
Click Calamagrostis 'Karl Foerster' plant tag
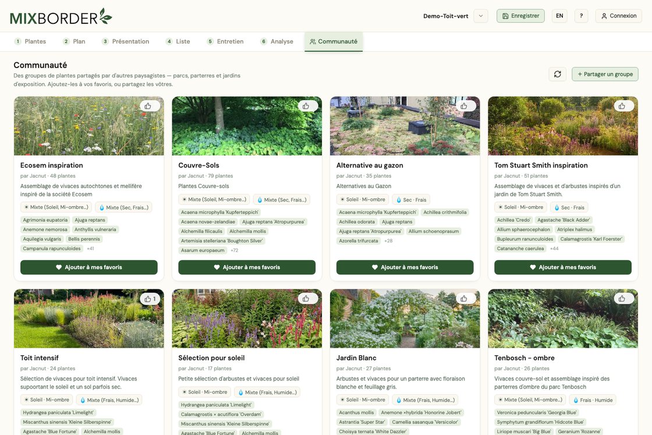591,239
